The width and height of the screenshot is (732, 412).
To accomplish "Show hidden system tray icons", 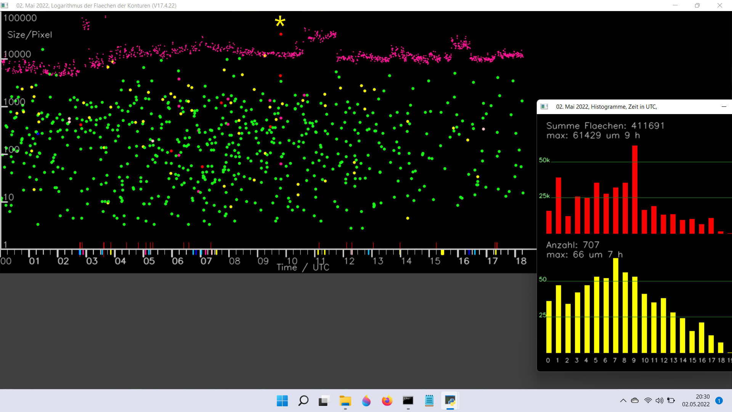I will click(x=623, y=401).
